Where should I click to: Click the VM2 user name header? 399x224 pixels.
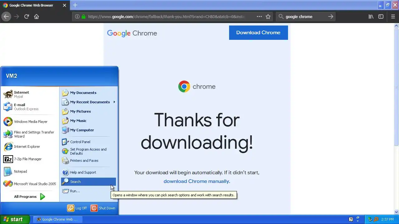(12, 76)
